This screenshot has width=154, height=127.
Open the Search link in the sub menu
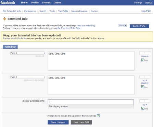coord(43,11)
